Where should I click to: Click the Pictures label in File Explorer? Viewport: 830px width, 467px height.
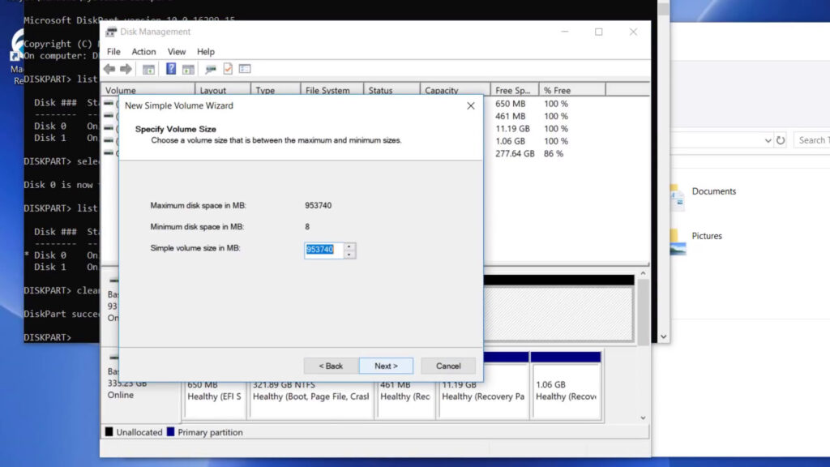707,236
